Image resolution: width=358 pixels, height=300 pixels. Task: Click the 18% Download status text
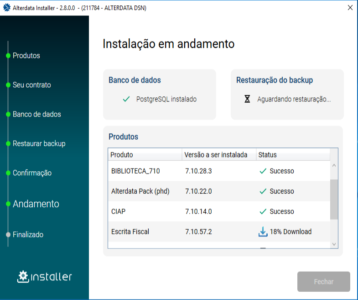coord(291,232)
